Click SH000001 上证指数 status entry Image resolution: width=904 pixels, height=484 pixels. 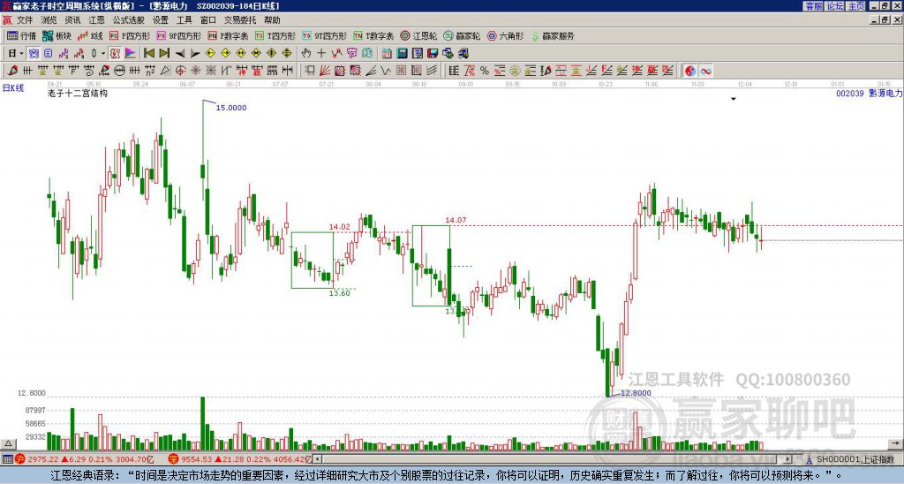coord(855,459)
